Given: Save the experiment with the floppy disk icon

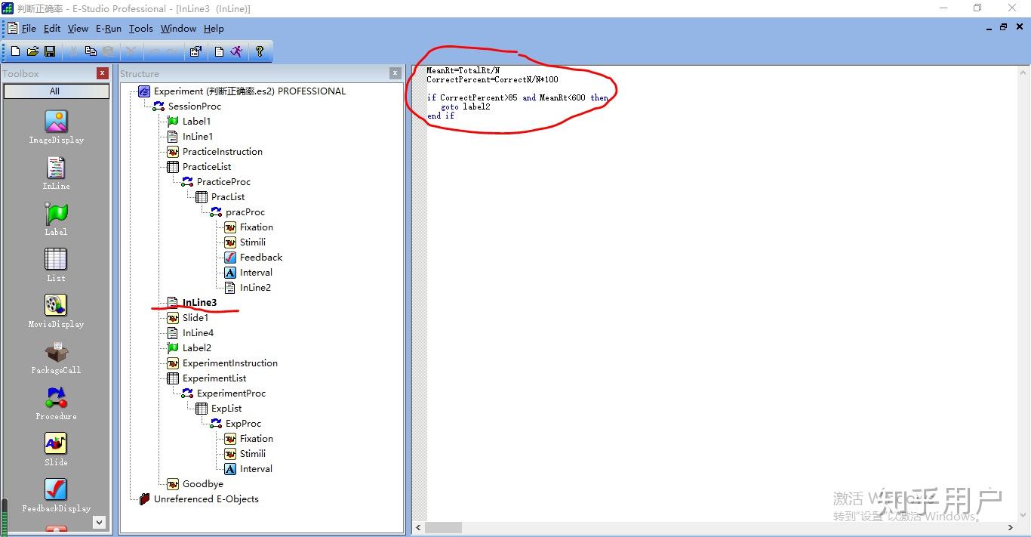Looking at the screenshot, I should click(50, 51).
